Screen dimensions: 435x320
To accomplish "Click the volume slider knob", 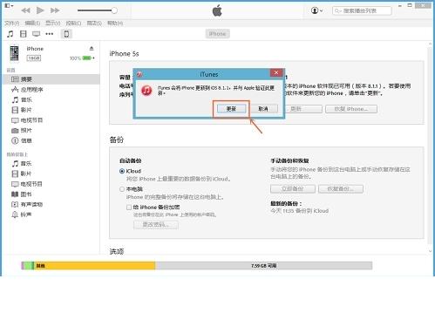I will pyautogui.click(x=114, y=10).
